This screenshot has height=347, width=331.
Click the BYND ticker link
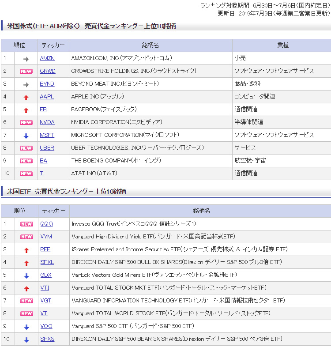tap(47, 84)
